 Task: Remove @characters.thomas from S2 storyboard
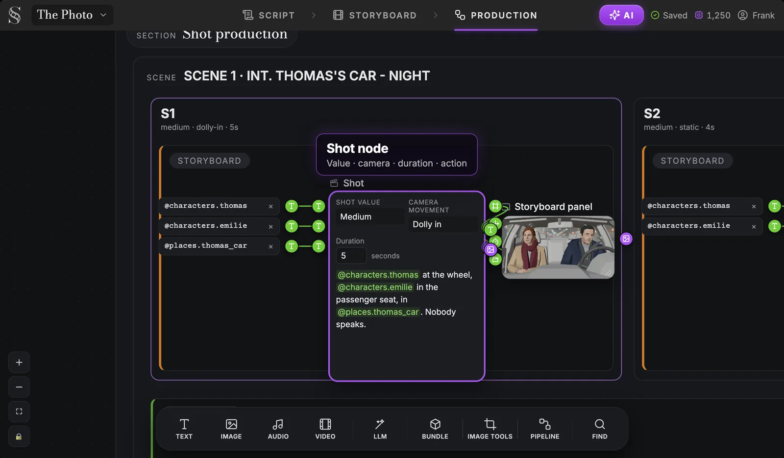pyautogui.click(x=754, y=206)
